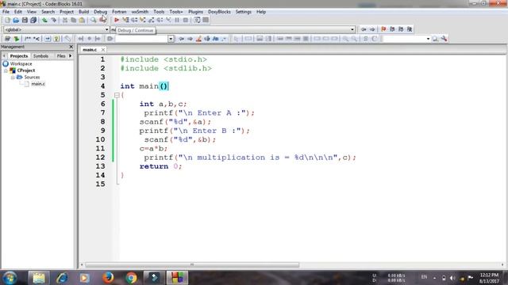Close the main.c editor tab
This screenshot has width=508, height=285.
point(103,50)
